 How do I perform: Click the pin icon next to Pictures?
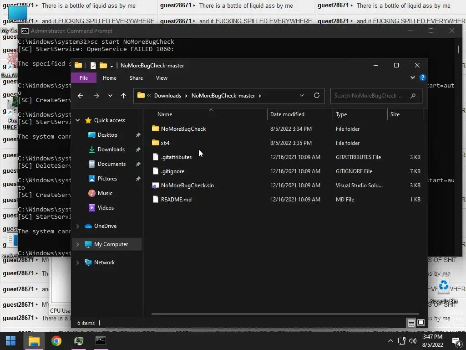(138, 179)
